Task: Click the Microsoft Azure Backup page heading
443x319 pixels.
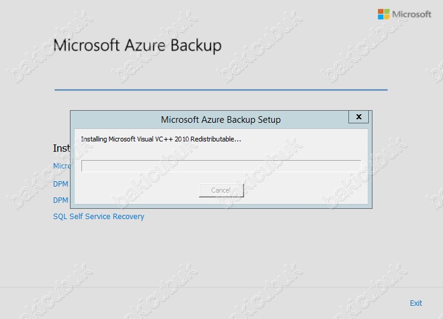Action: pyautogui.click(x=137, y=45)
